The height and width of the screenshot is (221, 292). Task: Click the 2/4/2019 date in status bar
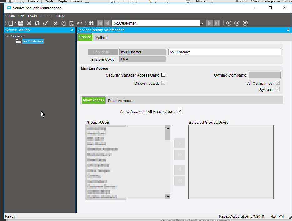pos(257,216)
